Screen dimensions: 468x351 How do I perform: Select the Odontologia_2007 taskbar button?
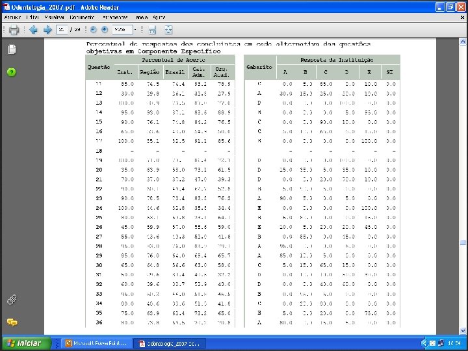coord(170,344)
